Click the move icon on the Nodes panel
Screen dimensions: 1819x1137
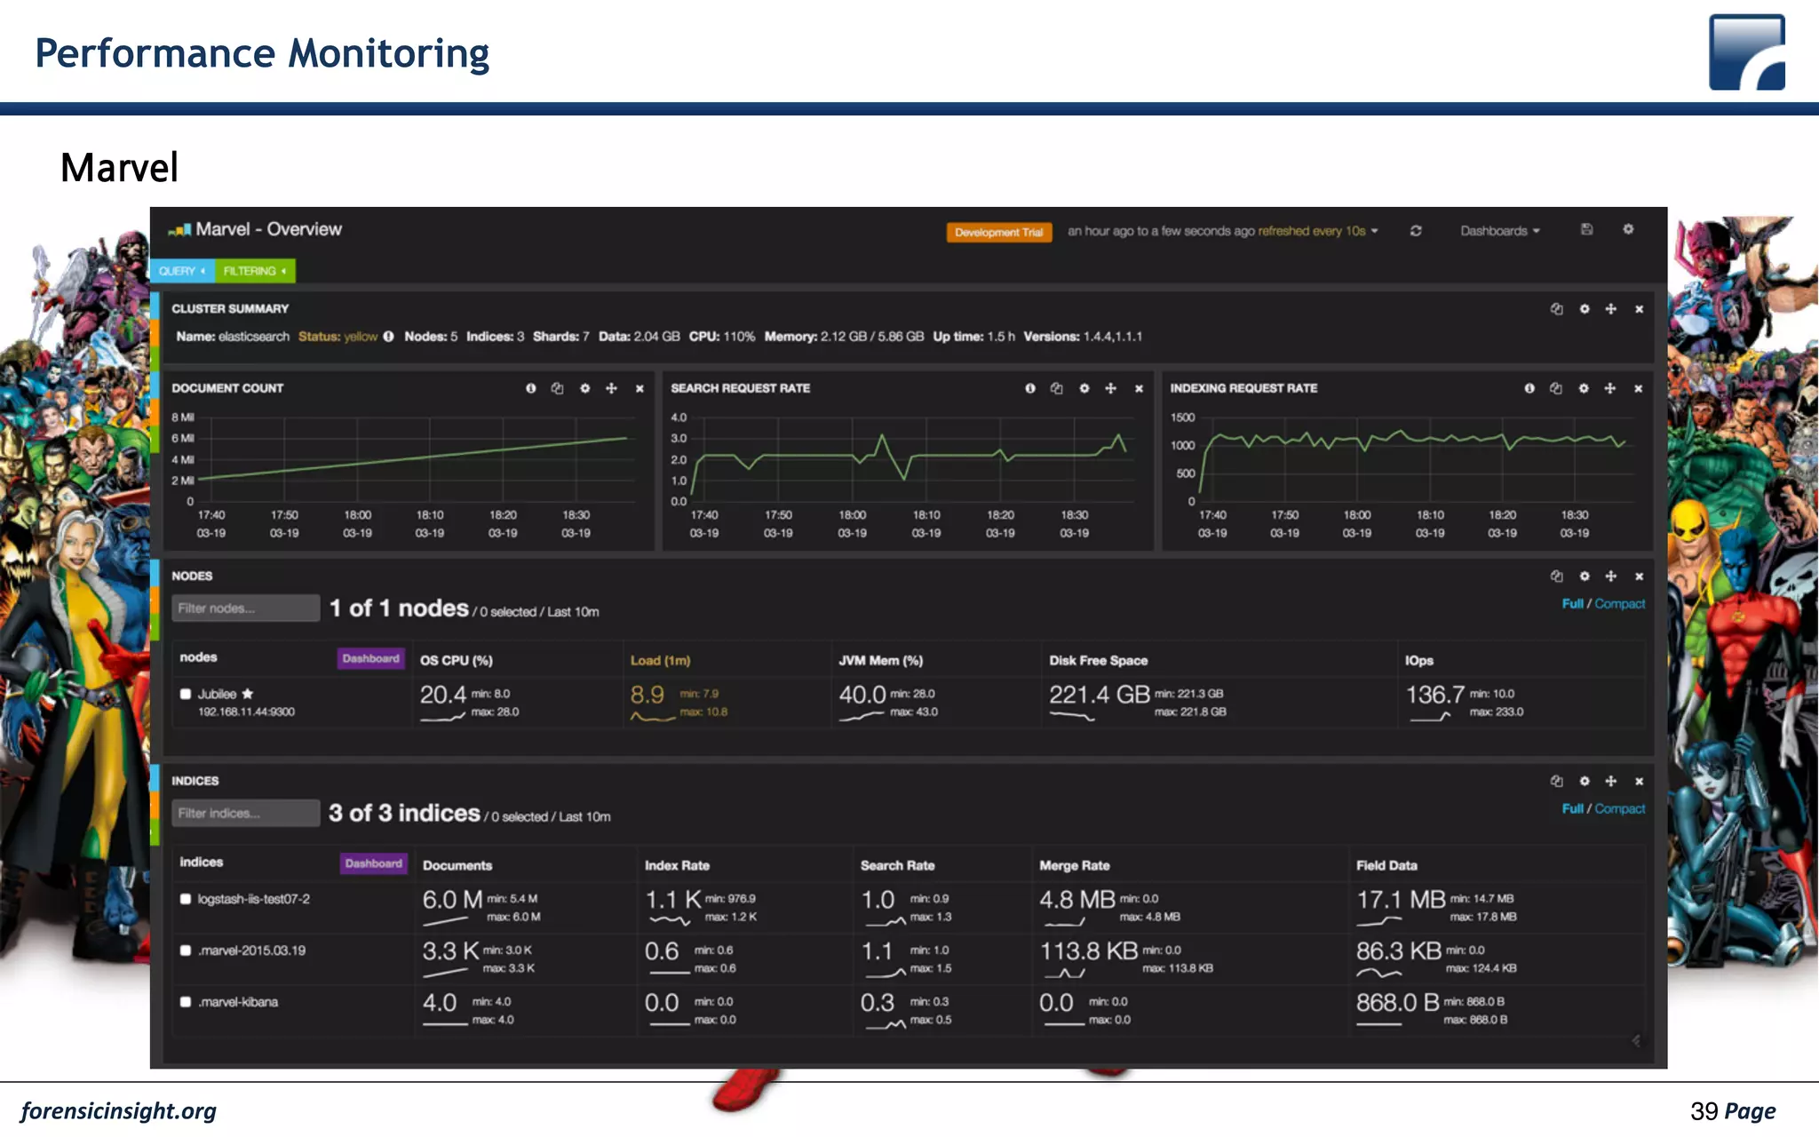click(x=1611, y=576)
